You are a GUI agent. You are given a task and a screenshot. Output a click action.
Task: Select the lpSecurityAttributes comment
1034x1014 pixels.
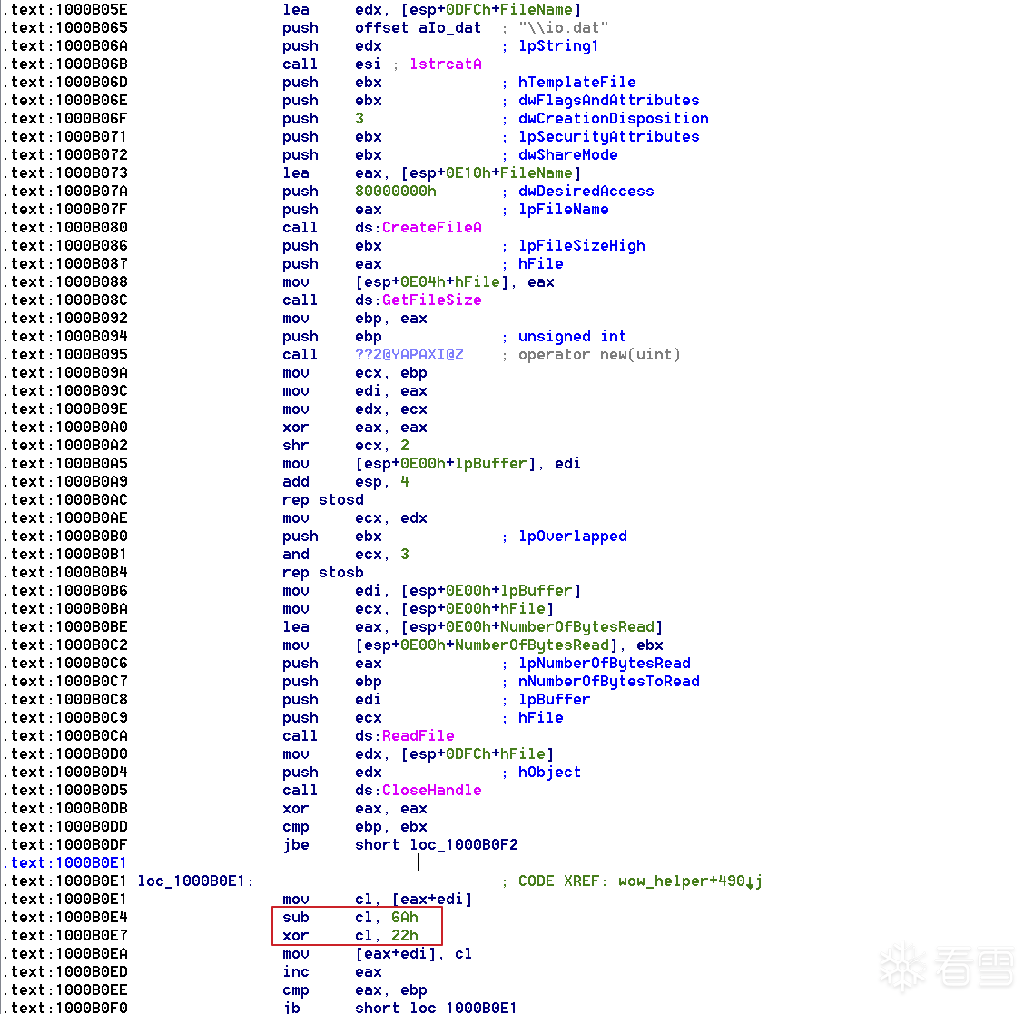tap(608, 136)
